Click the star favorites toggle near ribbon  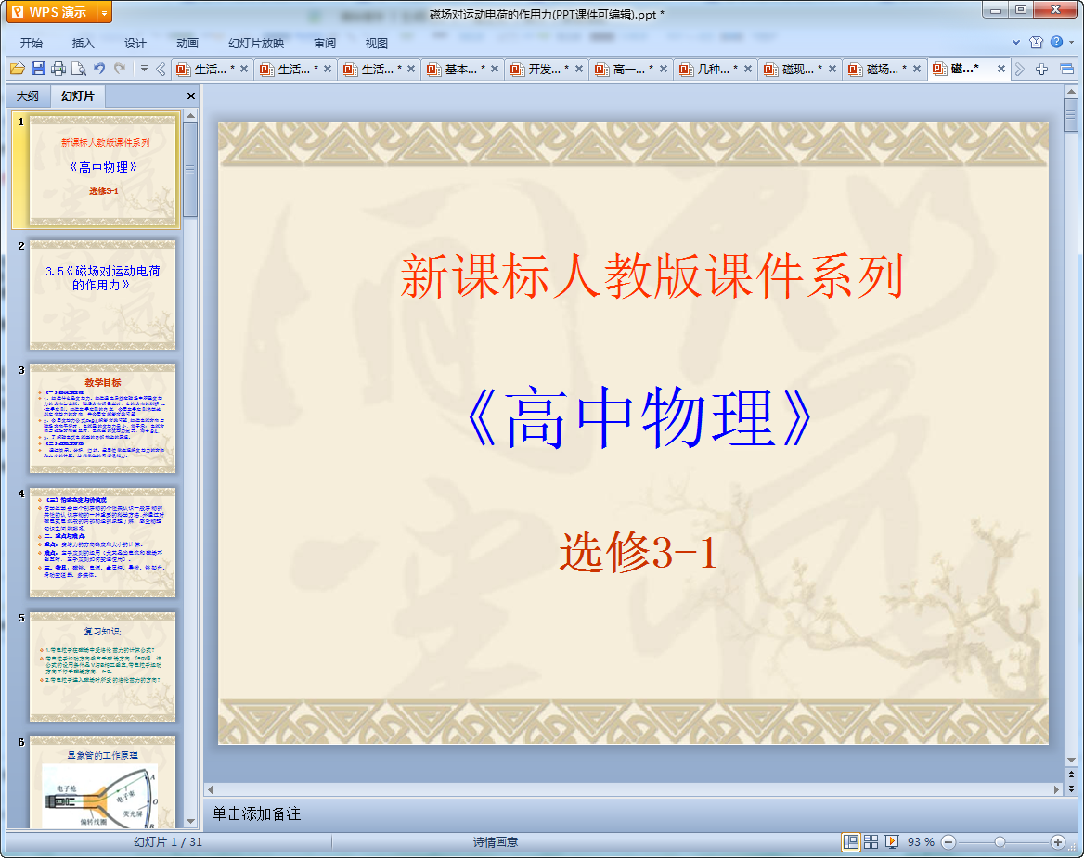pos(1037,42)
